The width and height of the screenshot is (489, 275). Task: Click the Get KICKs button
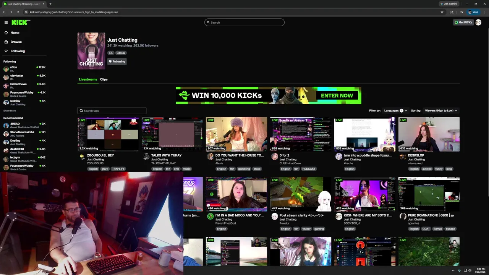tap(463, 23)
